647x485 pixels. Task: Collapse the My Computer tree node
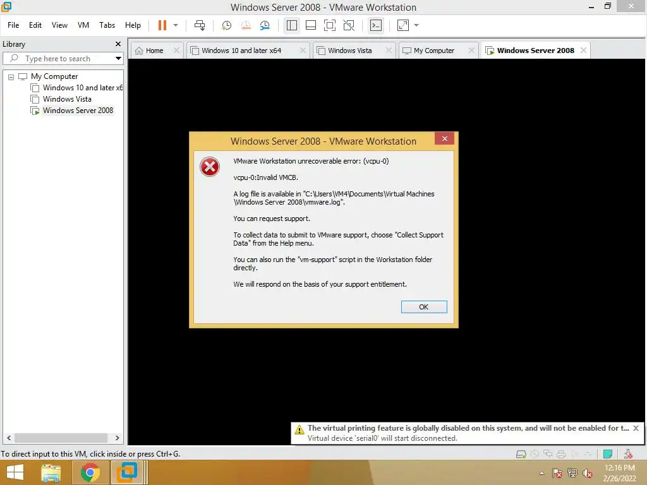11,76
